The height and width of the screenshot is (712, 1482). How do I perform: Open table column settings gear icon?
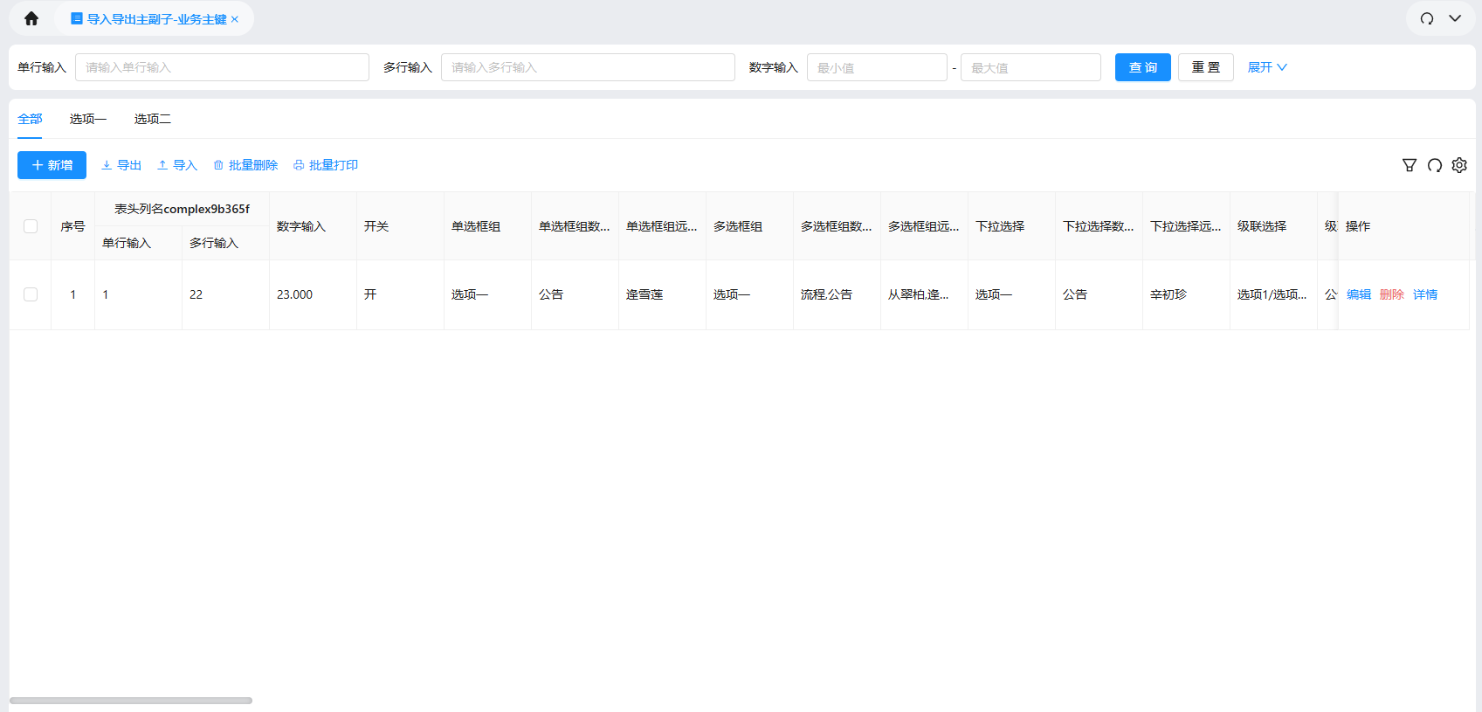(1459, 165)
